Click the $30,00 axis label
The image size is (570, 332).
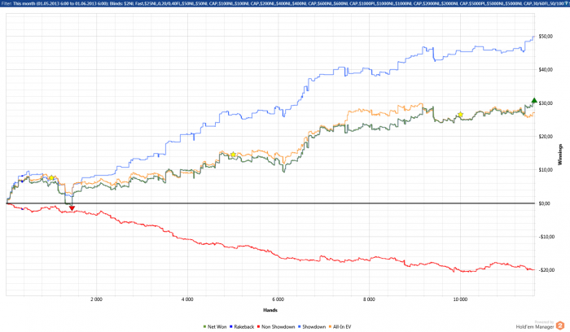546,103
